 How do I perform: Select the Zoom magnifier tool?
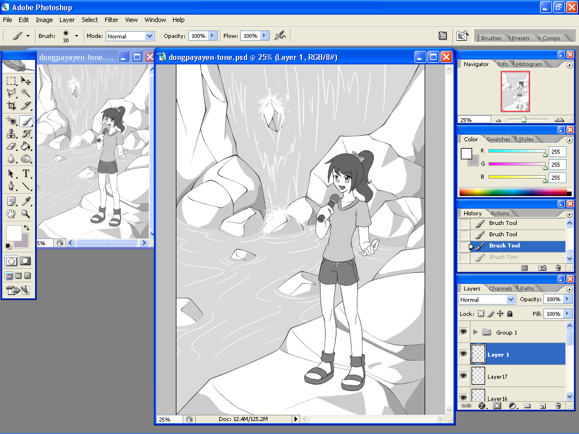coord(26,214)
